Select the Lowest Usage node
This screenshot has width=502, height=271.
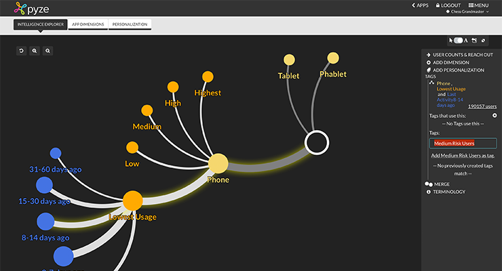point(132,201)
